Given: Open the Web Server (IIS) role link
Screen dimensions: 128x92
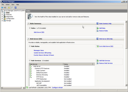Looking at the screenshot, I should pyautogui.click(x=39, y=32).
